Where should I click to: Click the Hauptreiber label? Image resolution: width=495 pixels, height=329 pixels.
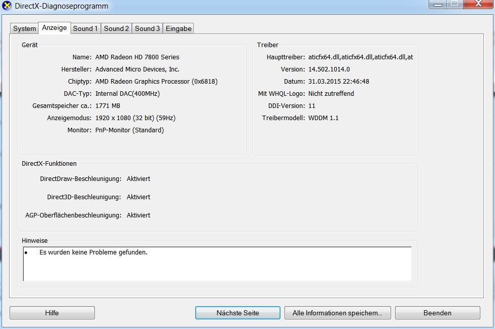click(286, 57)
